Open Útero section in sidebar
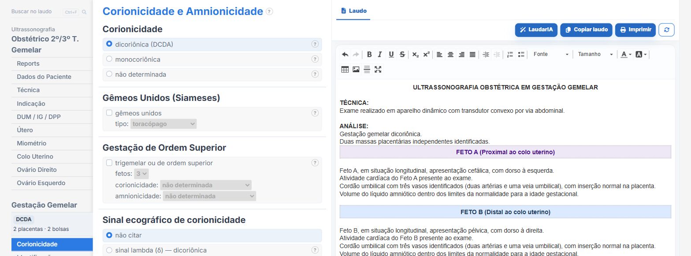 (x=52, y=130)
